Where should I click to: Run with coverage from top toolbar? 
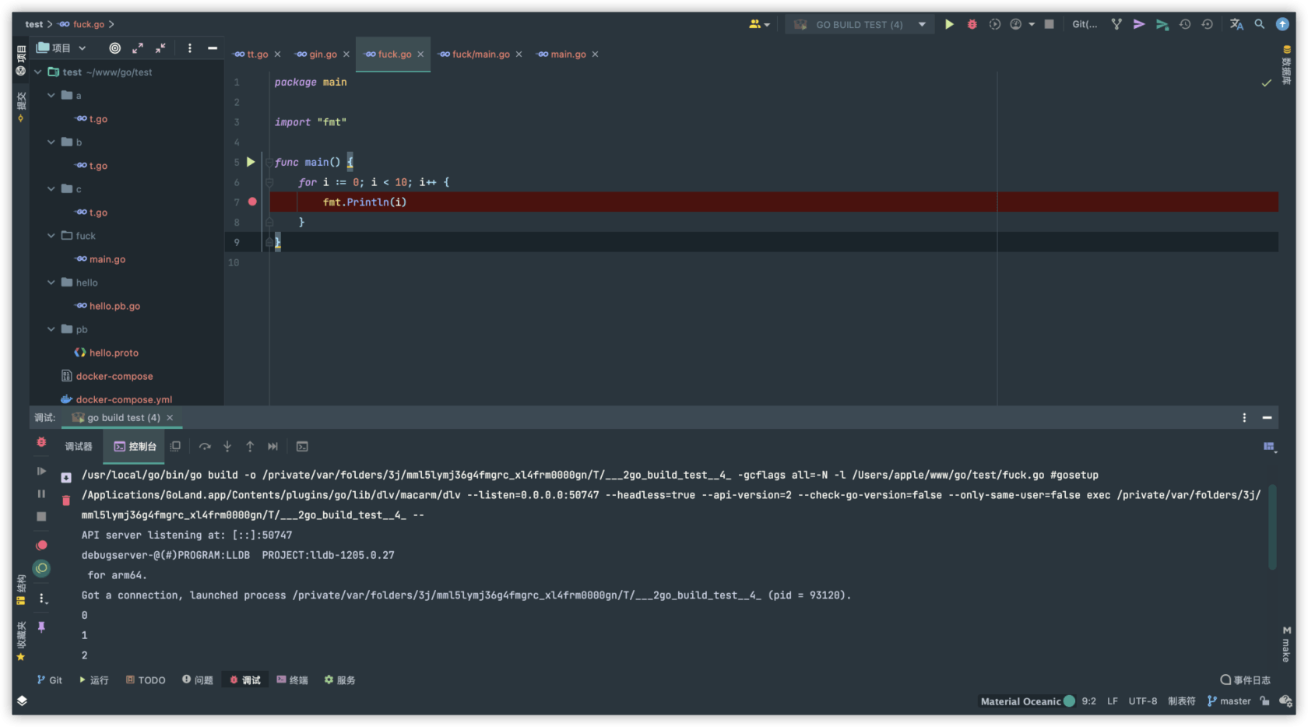click(994, 24)
